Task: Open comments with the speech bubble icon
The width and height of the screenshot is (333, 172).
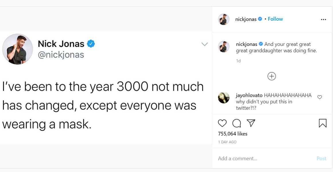Action: tap(237, 123)
